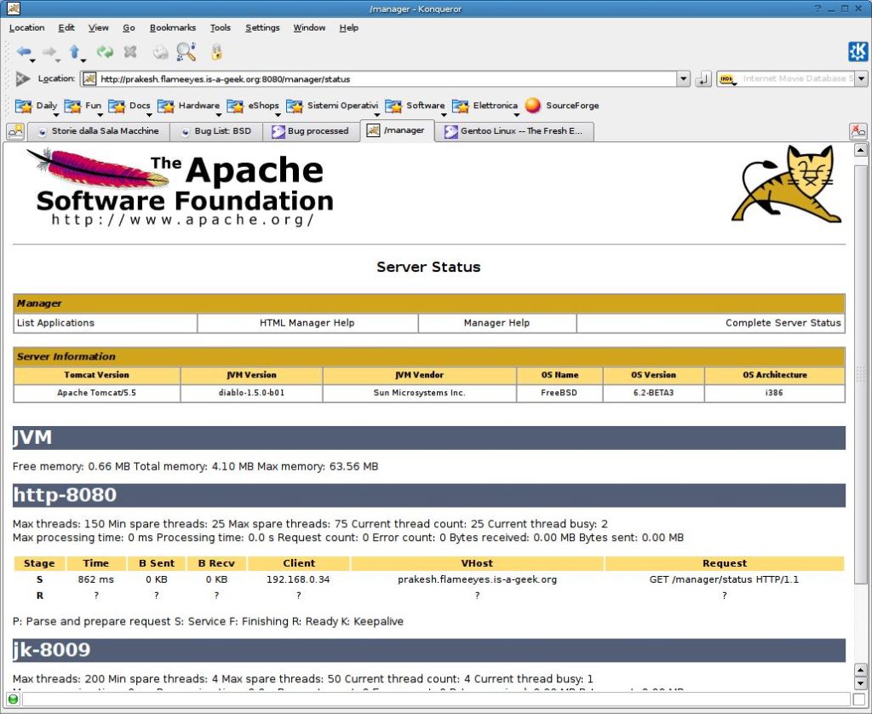Open the Window menu

point(309,28)
